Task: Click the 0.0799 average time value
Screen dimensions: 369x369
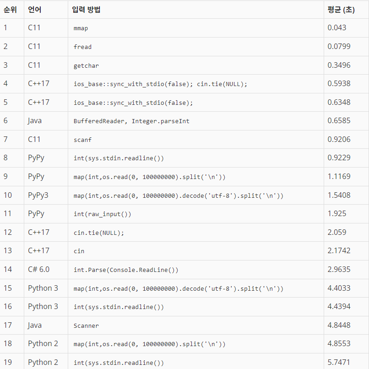Action: 339,46
